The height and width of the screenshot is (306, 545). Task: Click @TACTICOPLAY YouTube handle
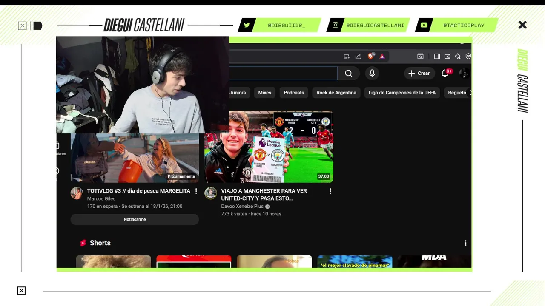(x=464, y=25)
